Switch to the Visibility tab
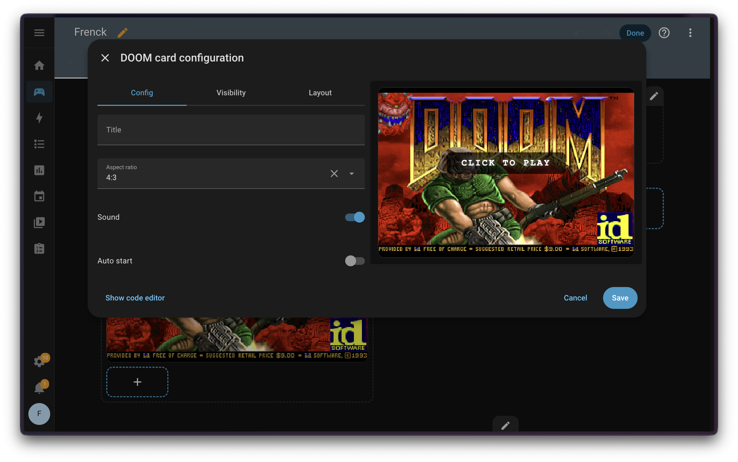Image resolution: width=738 pixels, height=462 pixels. coord(231,93)
